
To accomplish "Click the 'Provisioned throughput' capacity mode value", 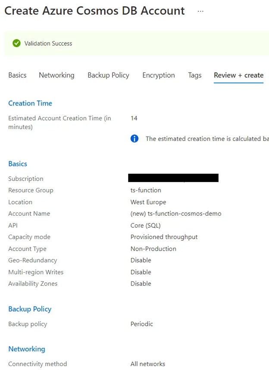I will 164,237.
